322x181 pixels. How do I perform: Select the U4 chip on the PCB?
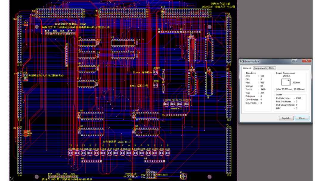92,132
